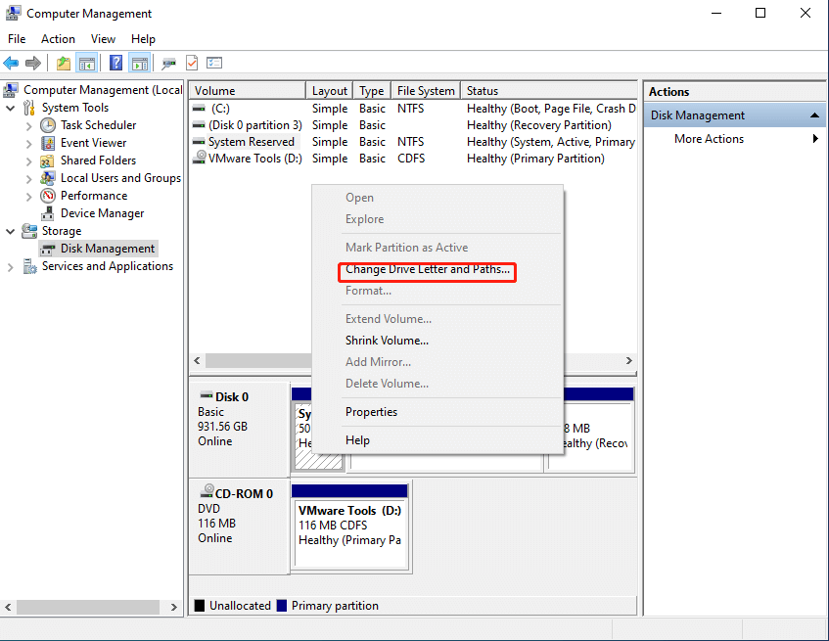Image resolution: width=829 pixels, height=641 pixels.
Task: Click the Storage node icon
Action: 29,231
